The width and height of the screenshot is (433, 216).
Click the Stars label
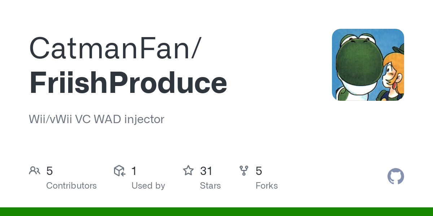tap(210, 186)
